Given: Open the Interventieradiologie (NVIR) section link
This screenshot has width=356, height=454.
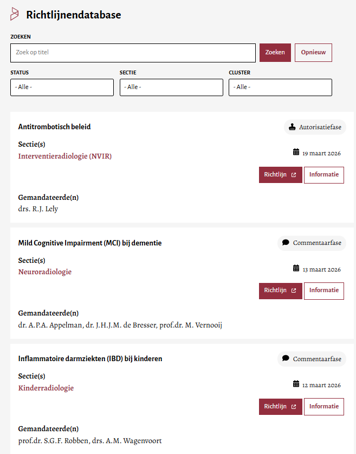Looking at the screenshot, I should (x=66, y=156).
